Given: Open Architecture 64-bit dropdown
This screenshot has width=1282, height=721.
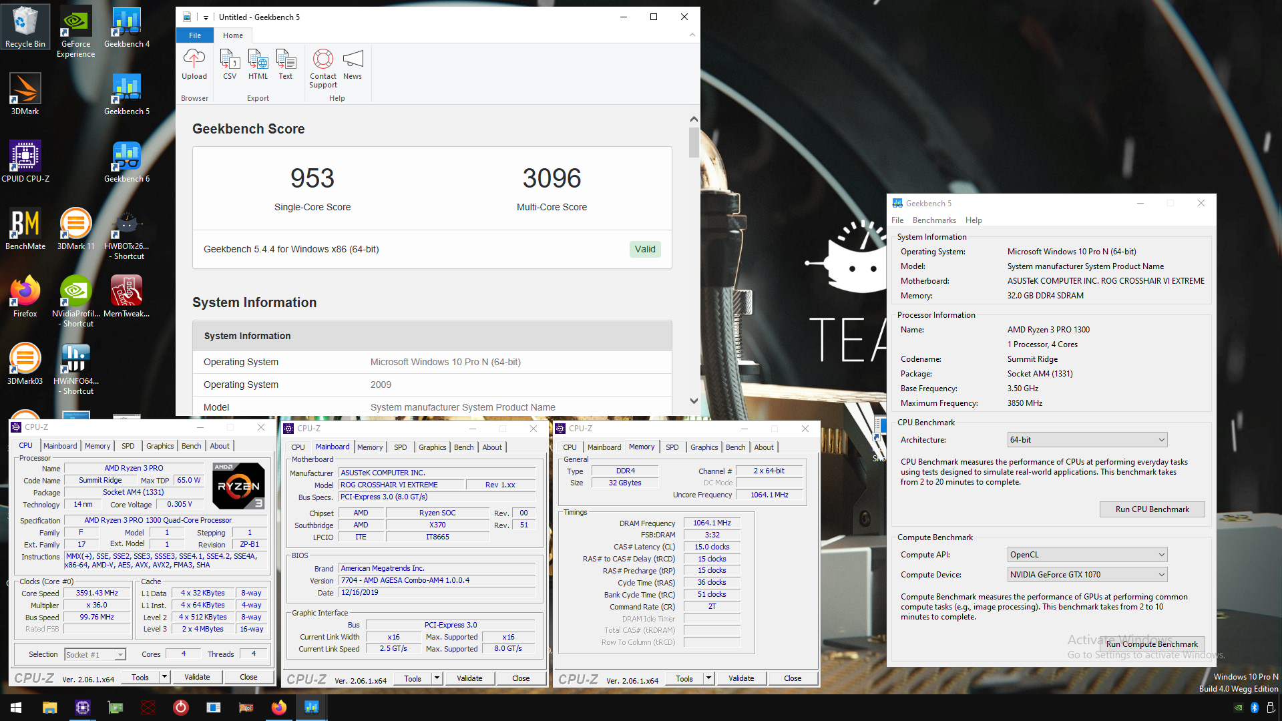Looking at the screenshot, I should coord(1087,440).
